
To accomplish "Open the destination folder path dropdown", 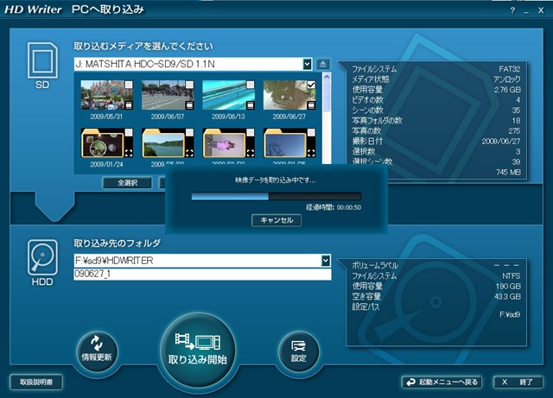I will (x=326, y=260).
